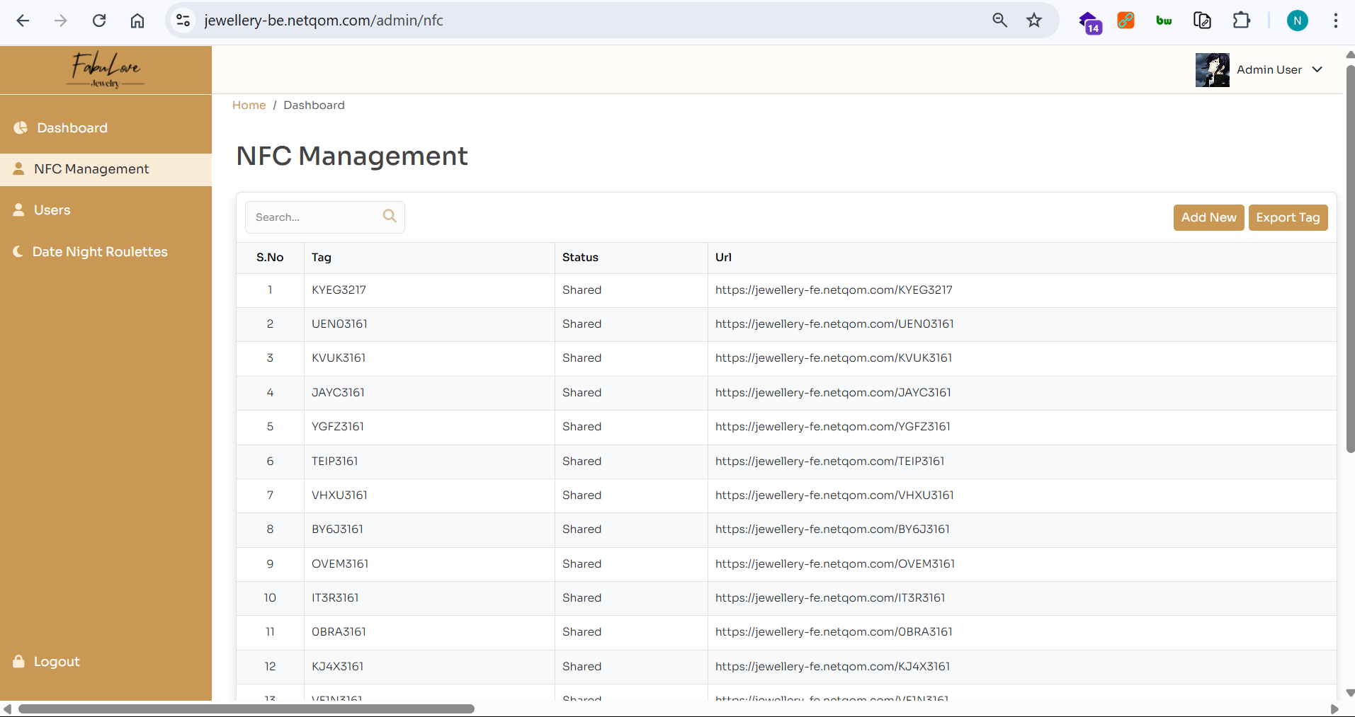The image size is (1355, 717).
Task: Open the zoom magnifier in address bar
Action: click(999, 21)
